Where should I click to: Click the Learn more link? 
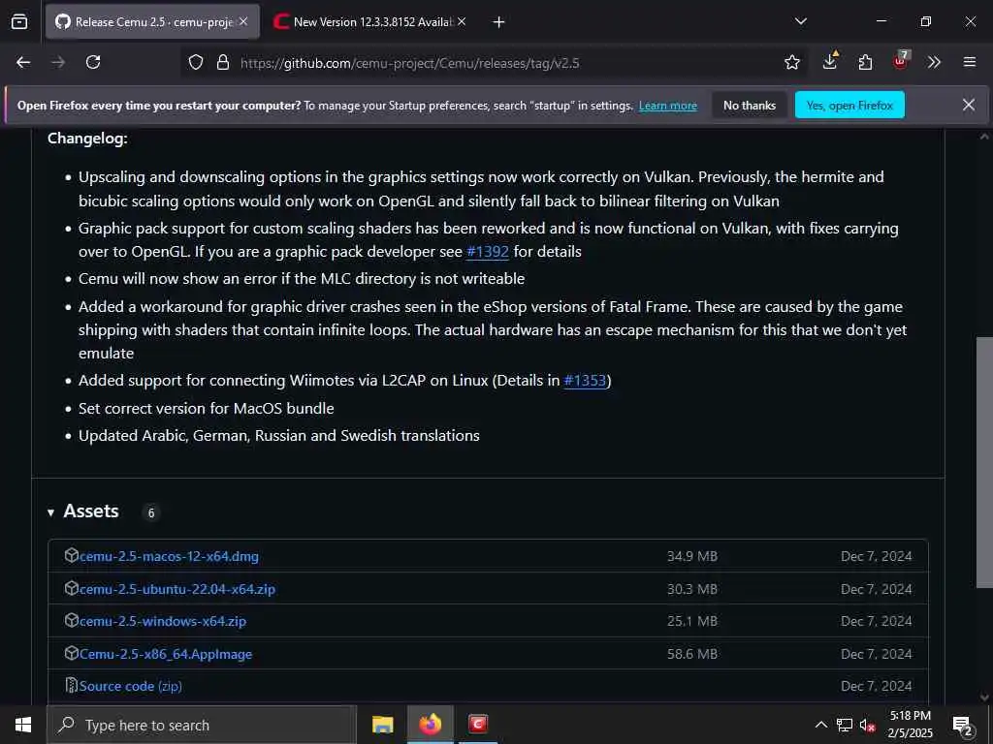tap(667, 106)
